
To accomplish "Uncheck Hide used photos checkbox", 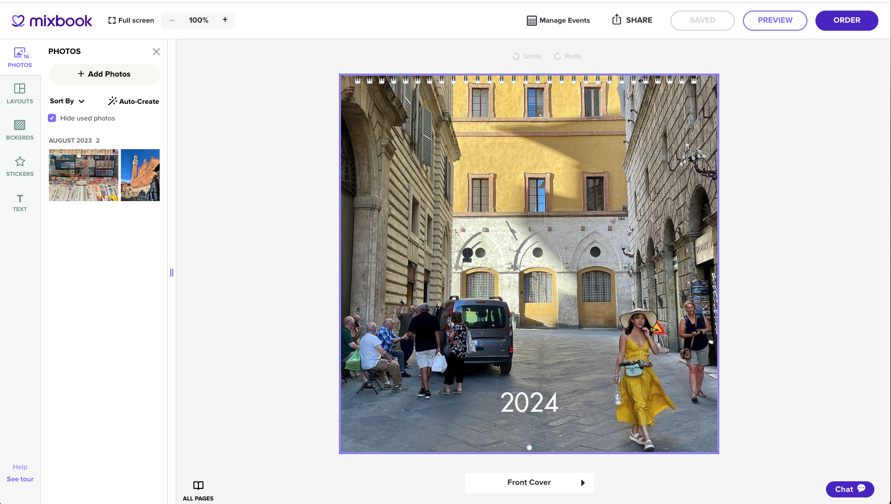I will (52, 118).
